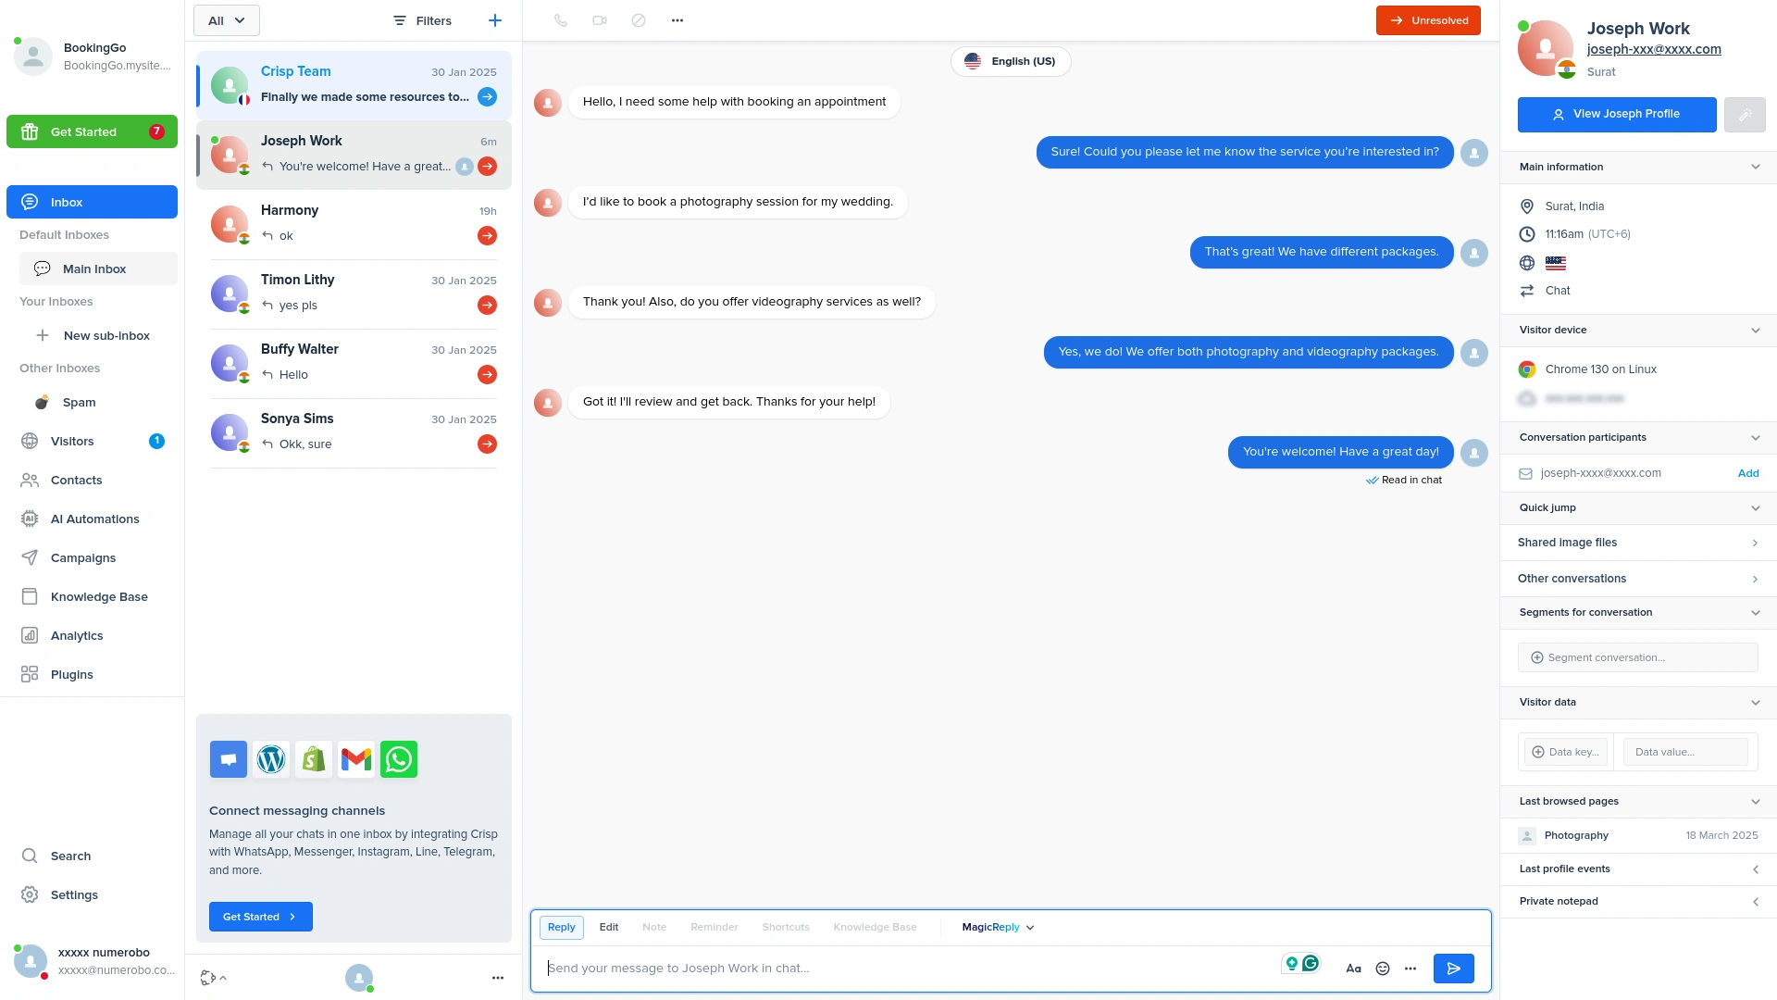Block user with the block icon
The image size is (1777, 1000).
click(x=639, y=20)
